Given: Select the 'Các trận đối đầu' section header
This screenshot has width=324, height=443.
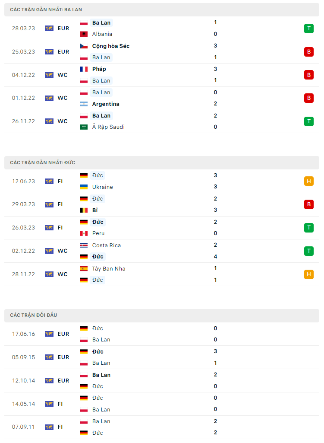Looking at the screenshot, I should [34, 316].
